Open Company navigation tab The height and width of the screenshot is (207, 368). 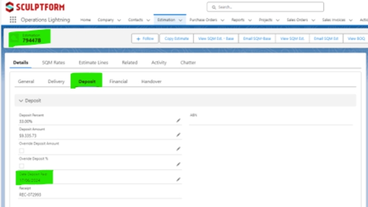point(106,20)
